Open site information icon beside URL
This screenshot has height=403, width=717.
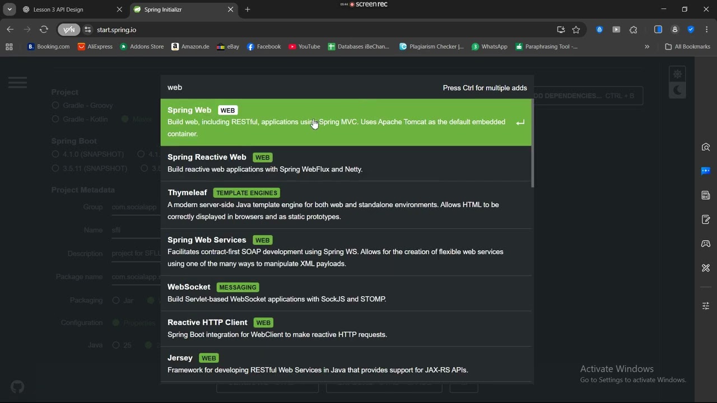click(87, 30)
